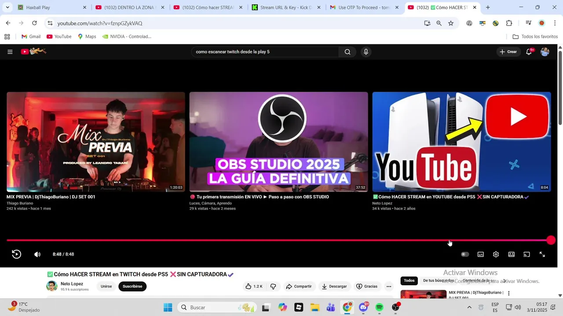Go back in browser history

point(8,23)
